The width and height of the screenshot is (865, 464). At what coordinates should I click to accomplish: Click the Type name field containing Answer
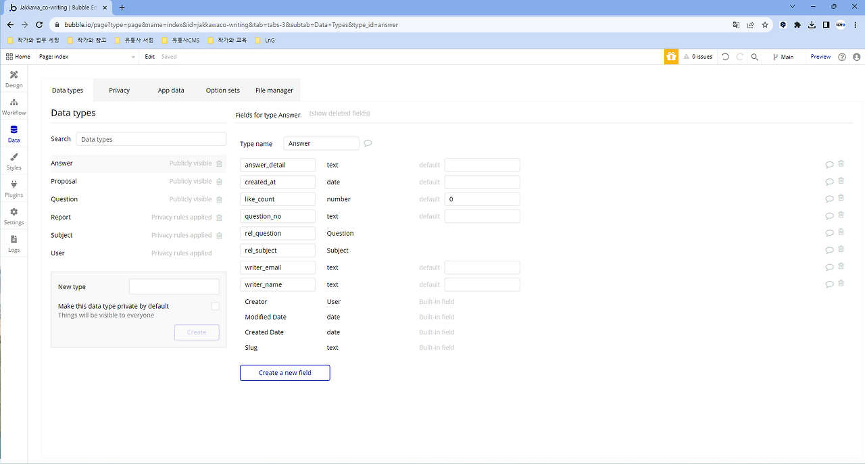321,143
